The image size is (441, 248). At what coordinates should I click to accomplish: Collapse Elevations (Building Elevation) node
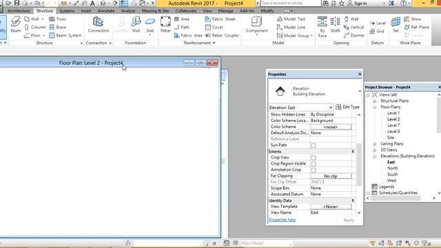click(375, 156)
